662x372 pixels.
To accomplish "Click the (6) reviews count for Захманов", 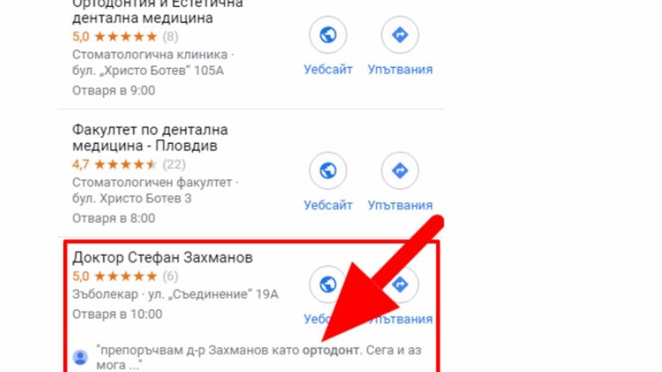I will pos(170,276).
